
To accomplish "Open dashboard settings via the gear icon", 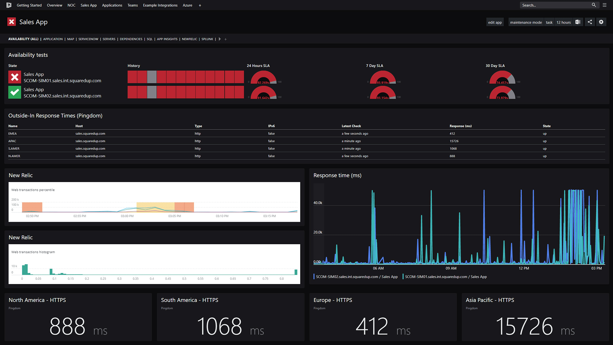I will click(x=601, y=22).
